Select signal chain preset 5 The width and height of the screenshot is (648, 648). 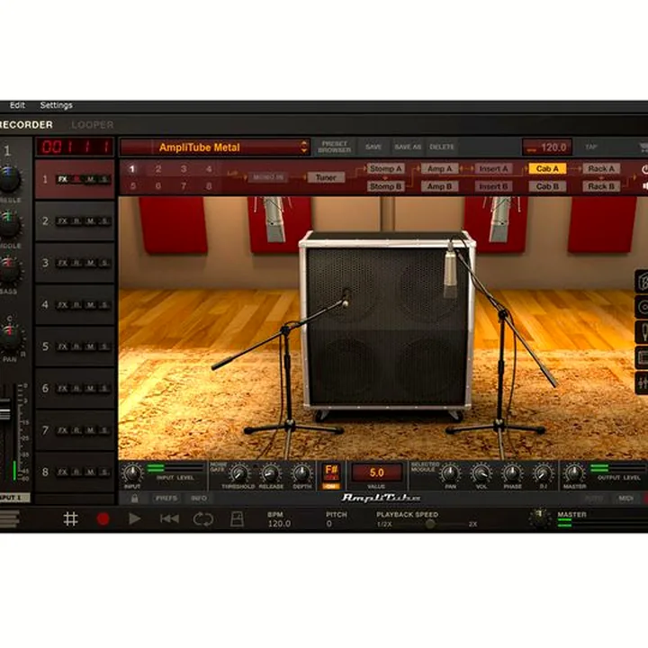click(x=132, y=186)
